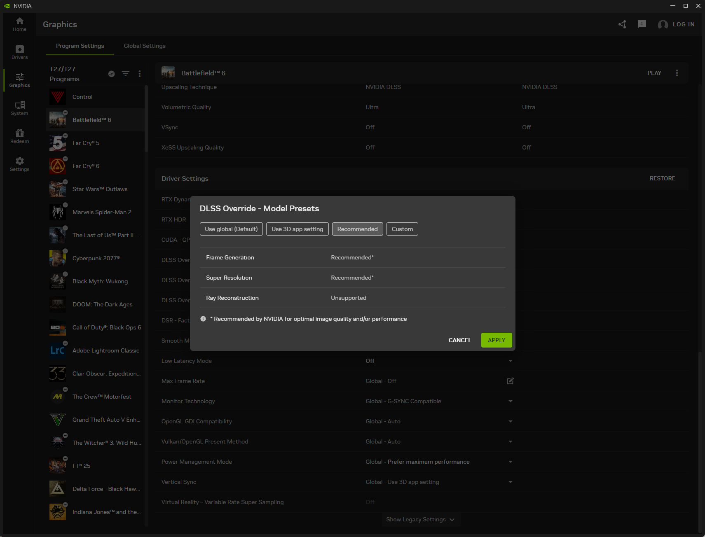Expand Show Legacy Settings
The width and height of the screenshot is (705, 537).
420,519
